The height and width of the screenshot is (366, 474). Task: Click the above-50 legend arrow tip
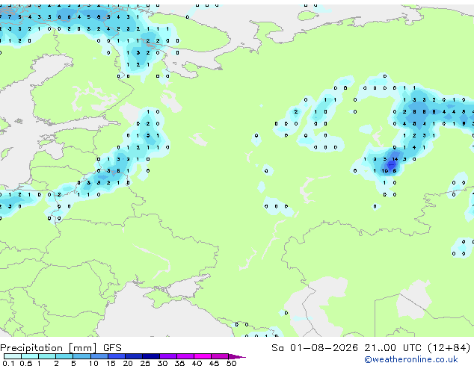pyautogui.click(x=237, y=356)
